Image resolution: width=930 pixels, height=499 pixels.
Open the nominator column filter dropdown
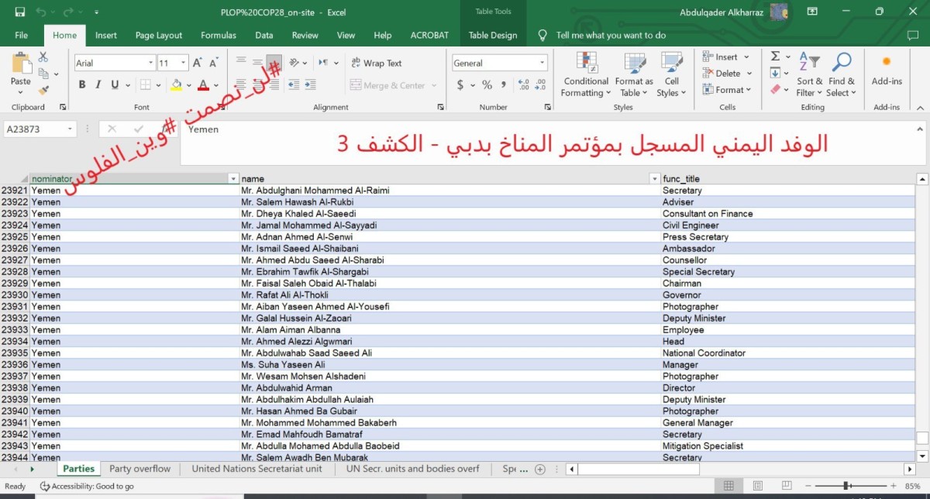pyautogui.click(x=233, y=179)
